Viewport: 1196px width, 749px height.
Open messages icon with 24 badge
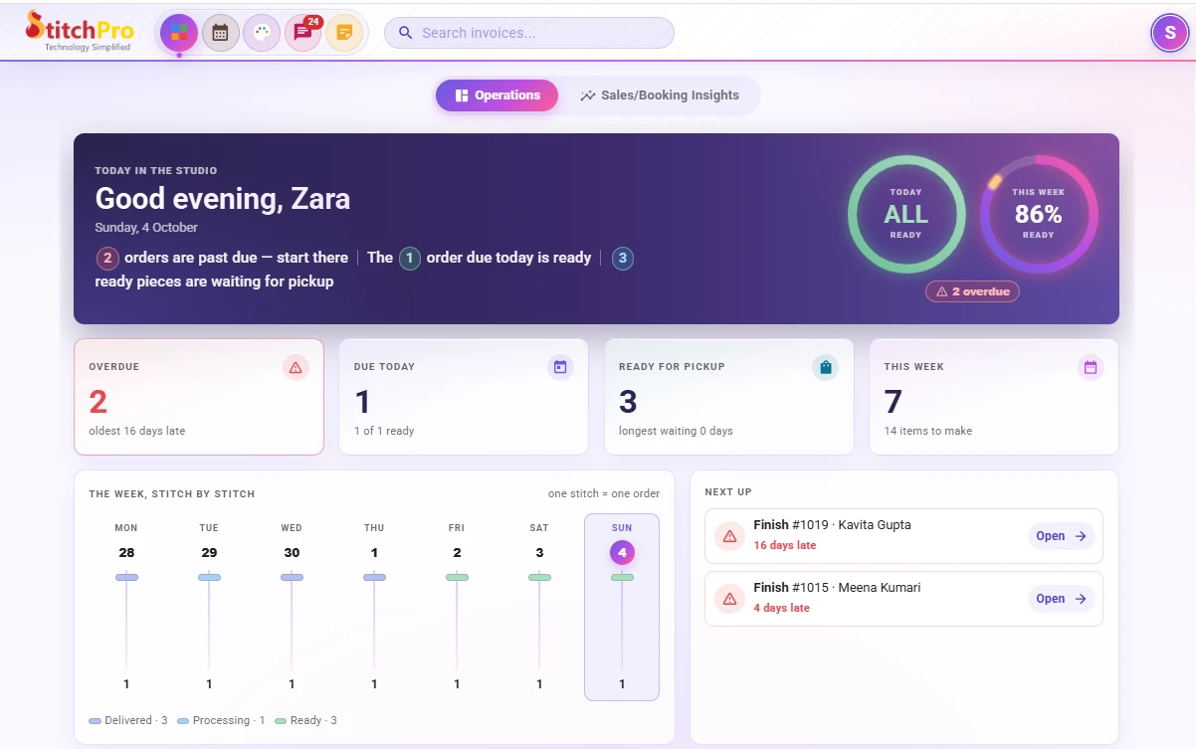coord(303,33)
